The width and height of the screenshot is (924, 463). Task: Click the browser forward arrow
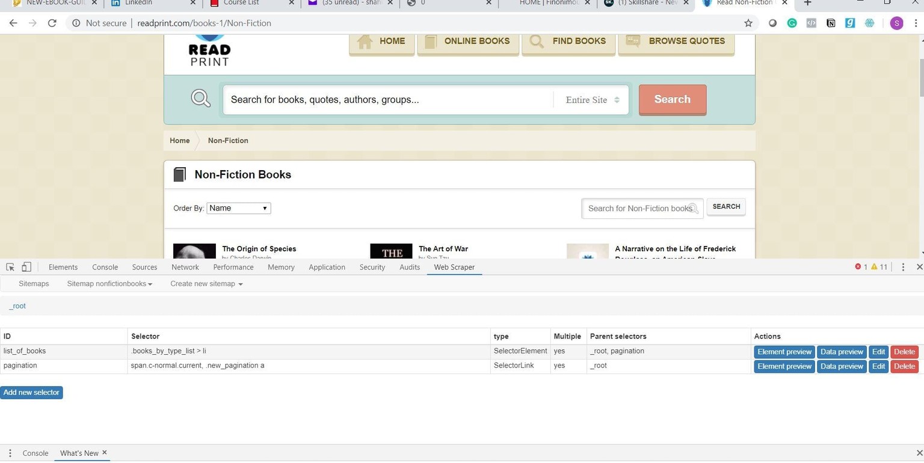32,23
